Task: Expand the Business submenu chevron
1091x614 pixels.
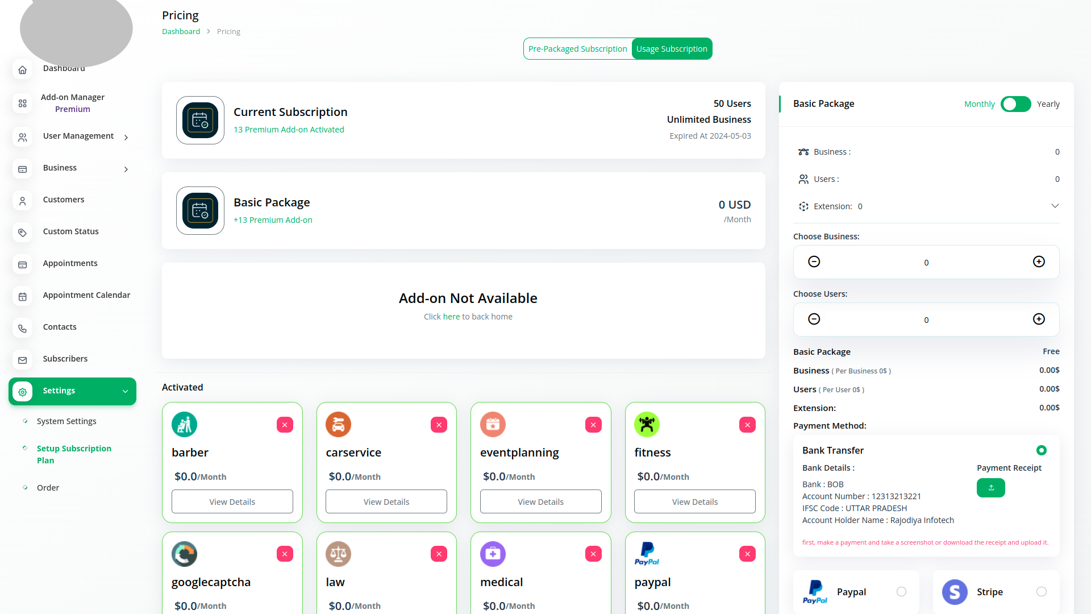Action: [x=126, y=169]
